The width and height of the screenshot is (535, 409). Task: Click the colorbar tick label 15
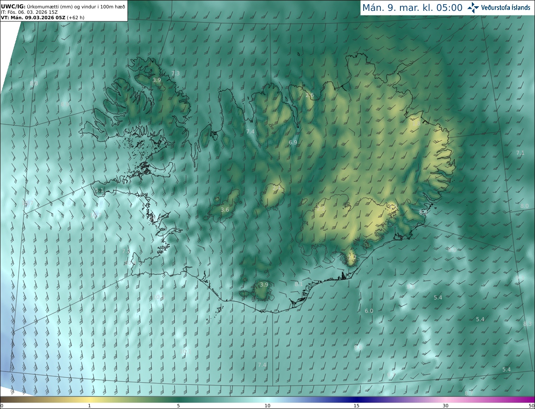coord(357,406)
